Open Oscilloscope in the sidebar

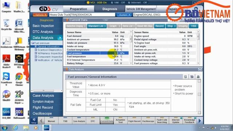pyautogui.click(x=42, y=114)
